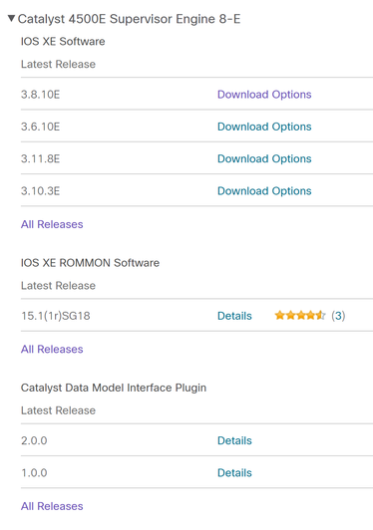Image resolution: width=373 pixels, height=530 pixels.
Task: Click the star rating for 15.1(1r)SG18
Action: click(300, 316)
